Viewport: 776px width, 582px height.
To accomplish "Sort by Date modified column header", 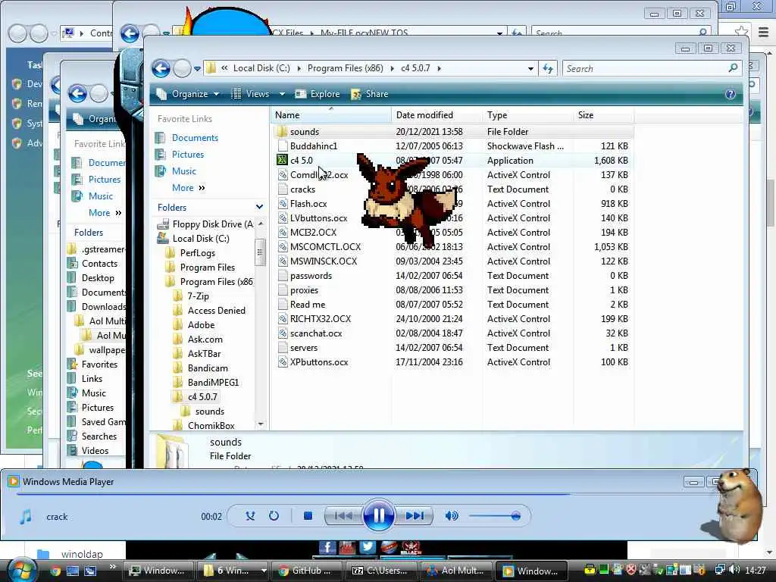I will pos(436,115).
